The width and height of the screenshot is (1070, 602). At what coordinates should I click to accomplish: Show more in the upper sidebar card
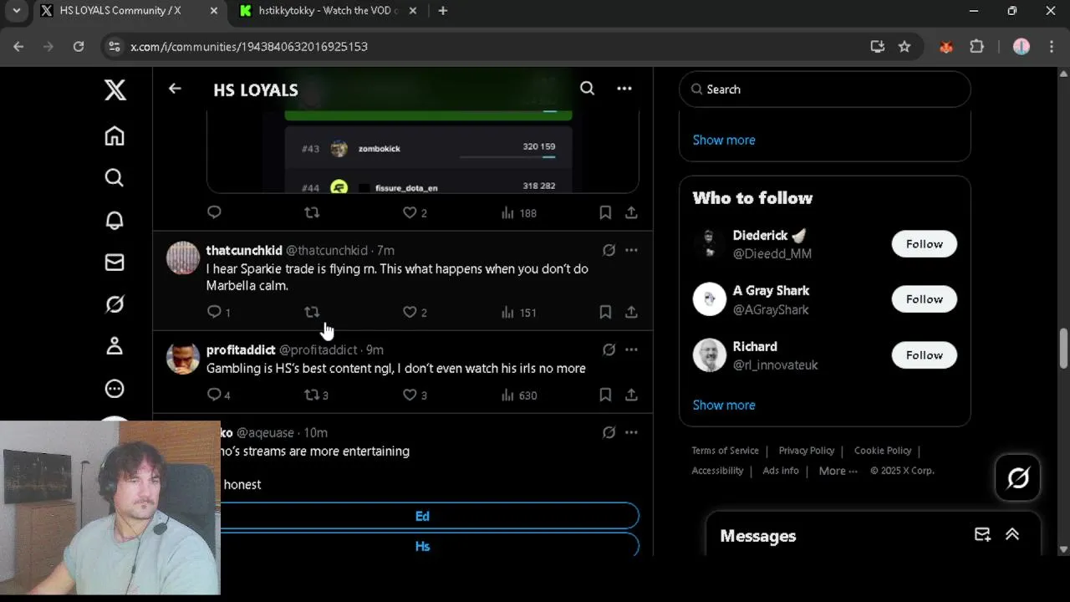coord(724,140)
